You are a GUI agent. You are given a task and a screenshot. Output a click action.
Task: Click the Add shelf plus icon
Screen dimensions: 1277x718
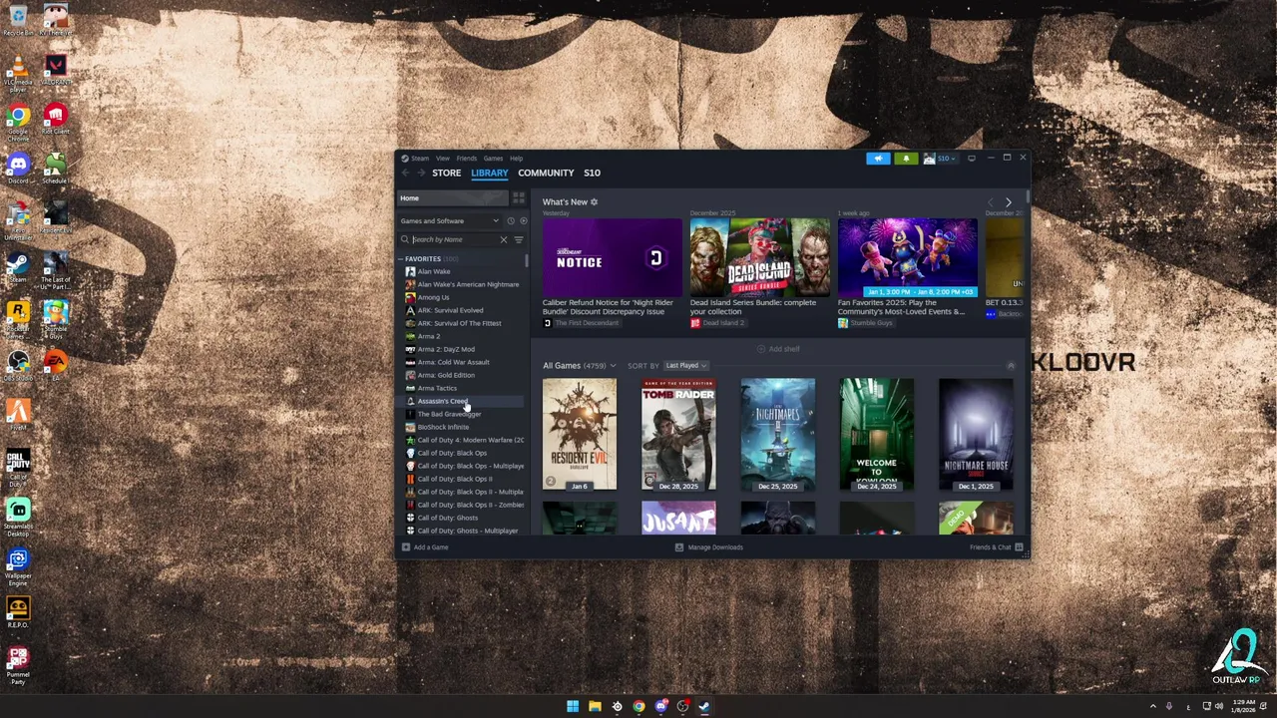click(x=761, y=349)
